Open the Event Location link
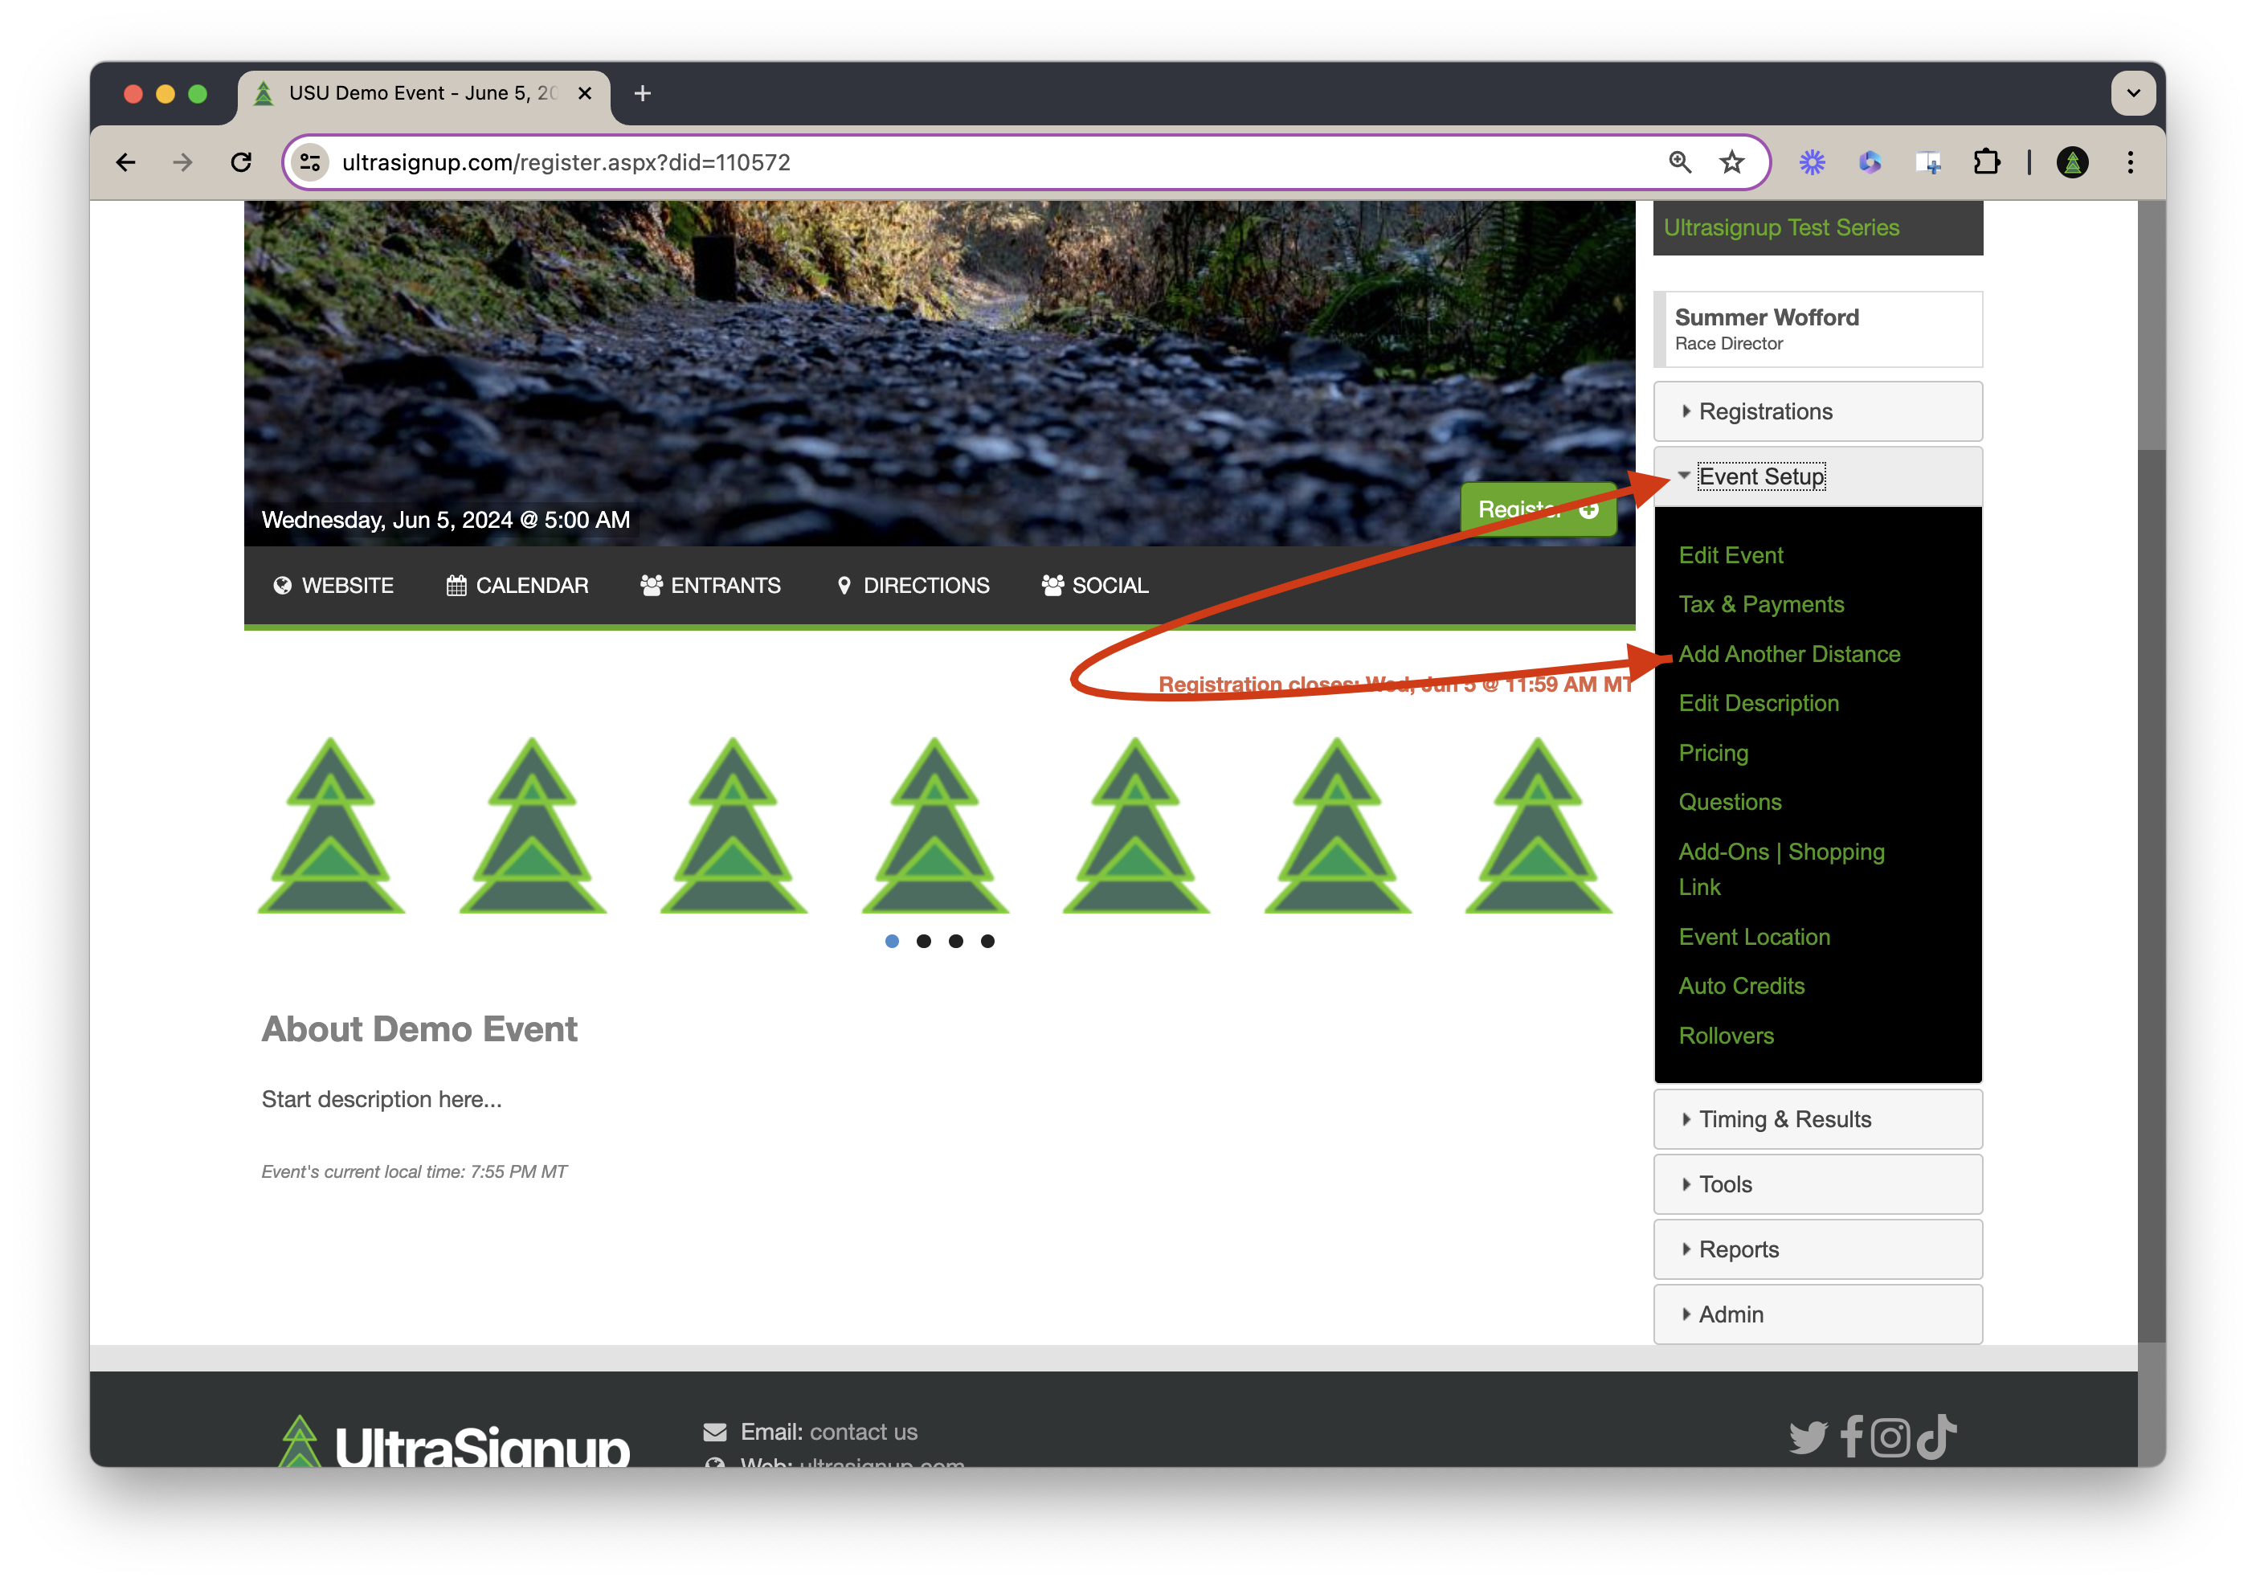Image resolution: width=2256 pixels, height=1586 pixels. [1754, 937]
